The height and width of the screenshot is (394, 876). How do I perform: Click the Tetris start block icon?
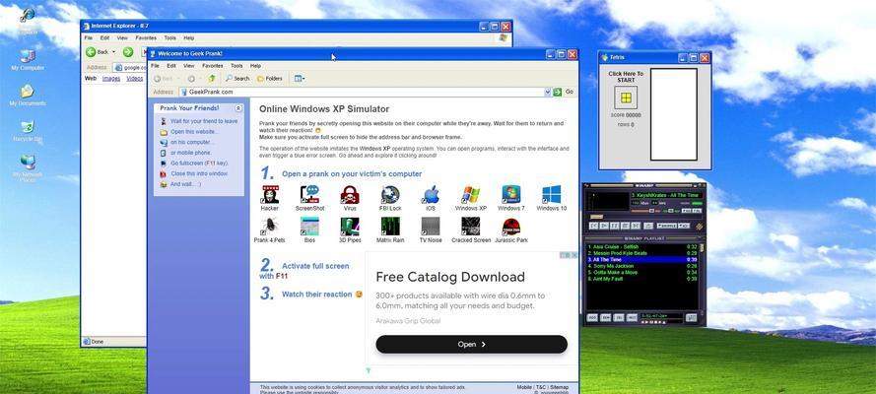point(626,98)
